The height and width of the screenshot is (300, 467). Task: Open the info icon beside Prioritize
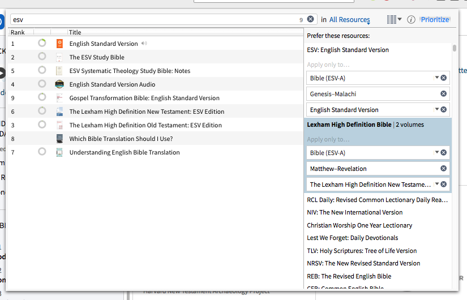pyautogui.click(x=411, y=20)
